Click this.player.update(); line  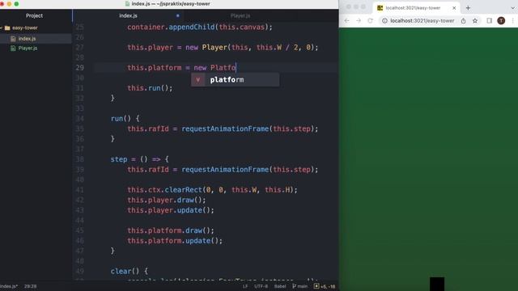[x=171, y=210]
